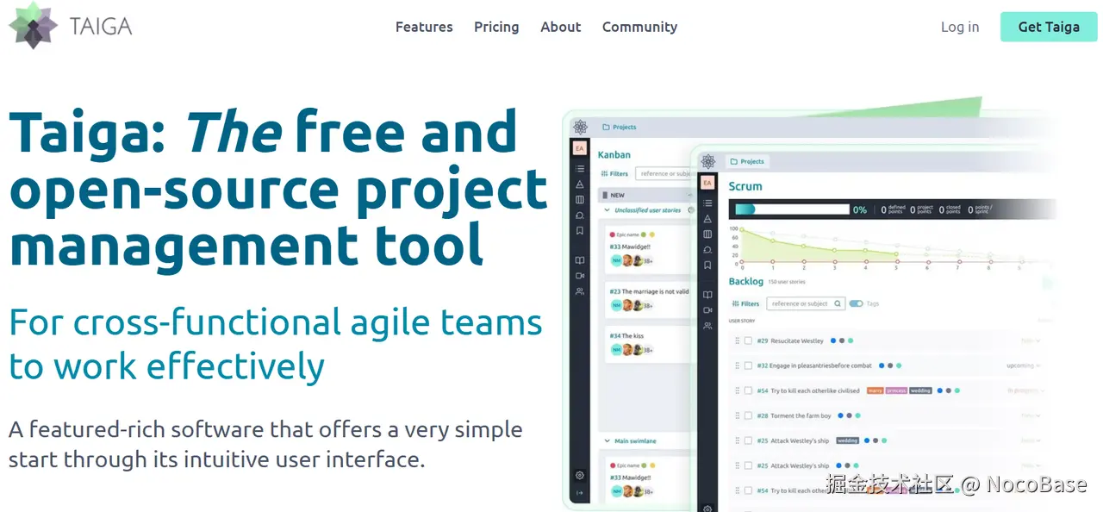Open the list (backlog) icon in Kanban window sidebar

[580, 169]
